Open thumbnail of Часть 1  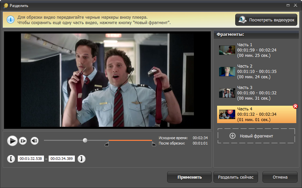(x=227, y=50)
